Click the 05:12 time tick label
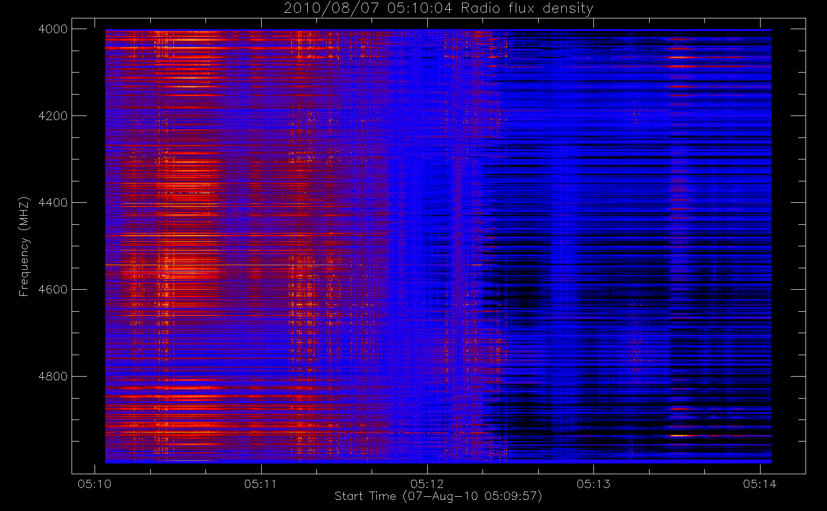 pos(427,484)
